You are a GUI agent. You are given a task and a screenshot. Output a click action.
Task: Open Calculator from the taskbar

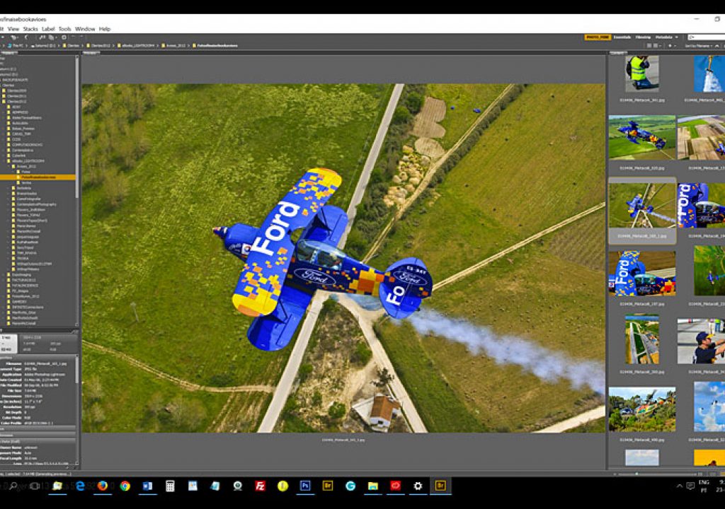pos(170,486)
